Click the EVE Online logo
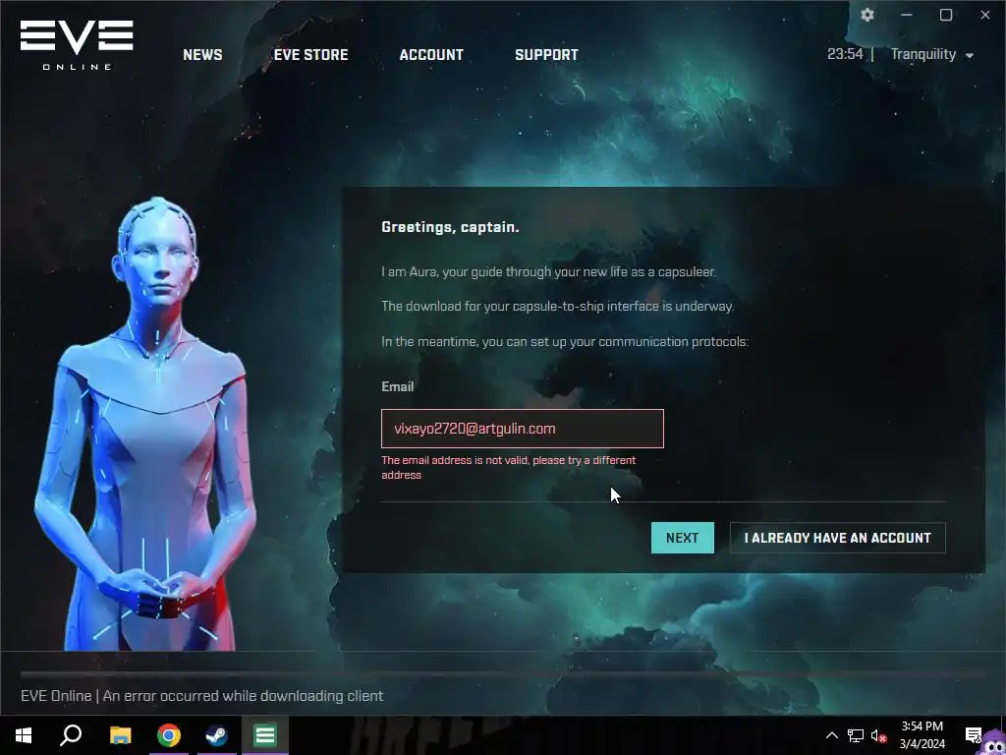Viewport: 1006px width, 755px height. point(77,45)
